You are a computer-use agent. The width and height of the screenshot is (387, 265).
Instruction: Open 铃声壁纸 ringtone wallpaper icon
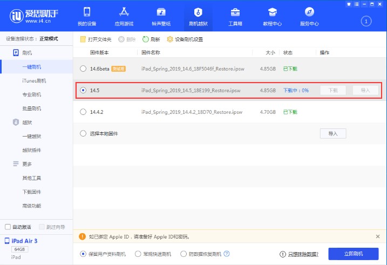pos(161,12)
